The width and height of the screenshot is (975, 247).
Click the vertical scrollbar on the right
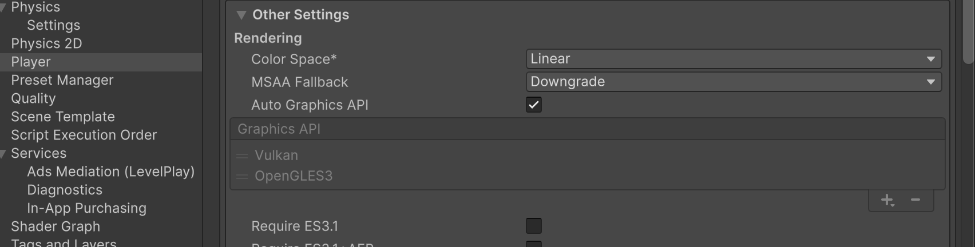click(968, 34)
